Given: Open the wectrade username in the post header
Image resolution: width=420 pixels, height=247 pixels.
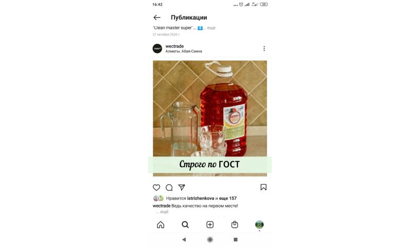Looking at the screenshot, I should click(174, 46).
